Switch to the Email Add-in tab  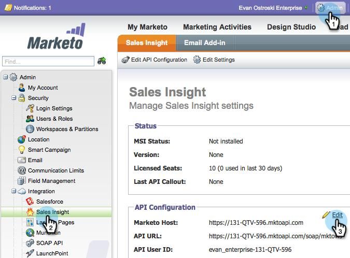pyautogui.click(x=204, y=43)
